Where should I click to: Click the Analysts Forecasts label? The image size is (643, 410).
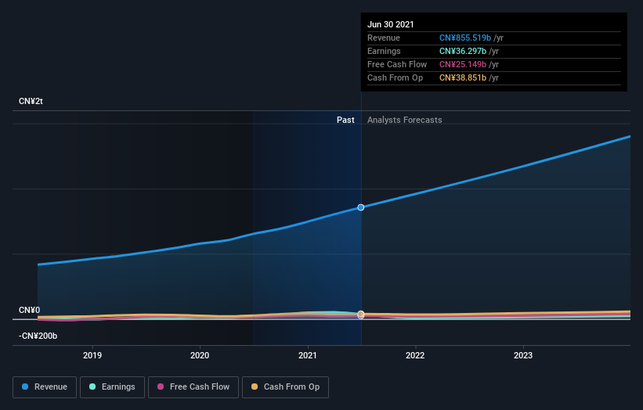405,120
